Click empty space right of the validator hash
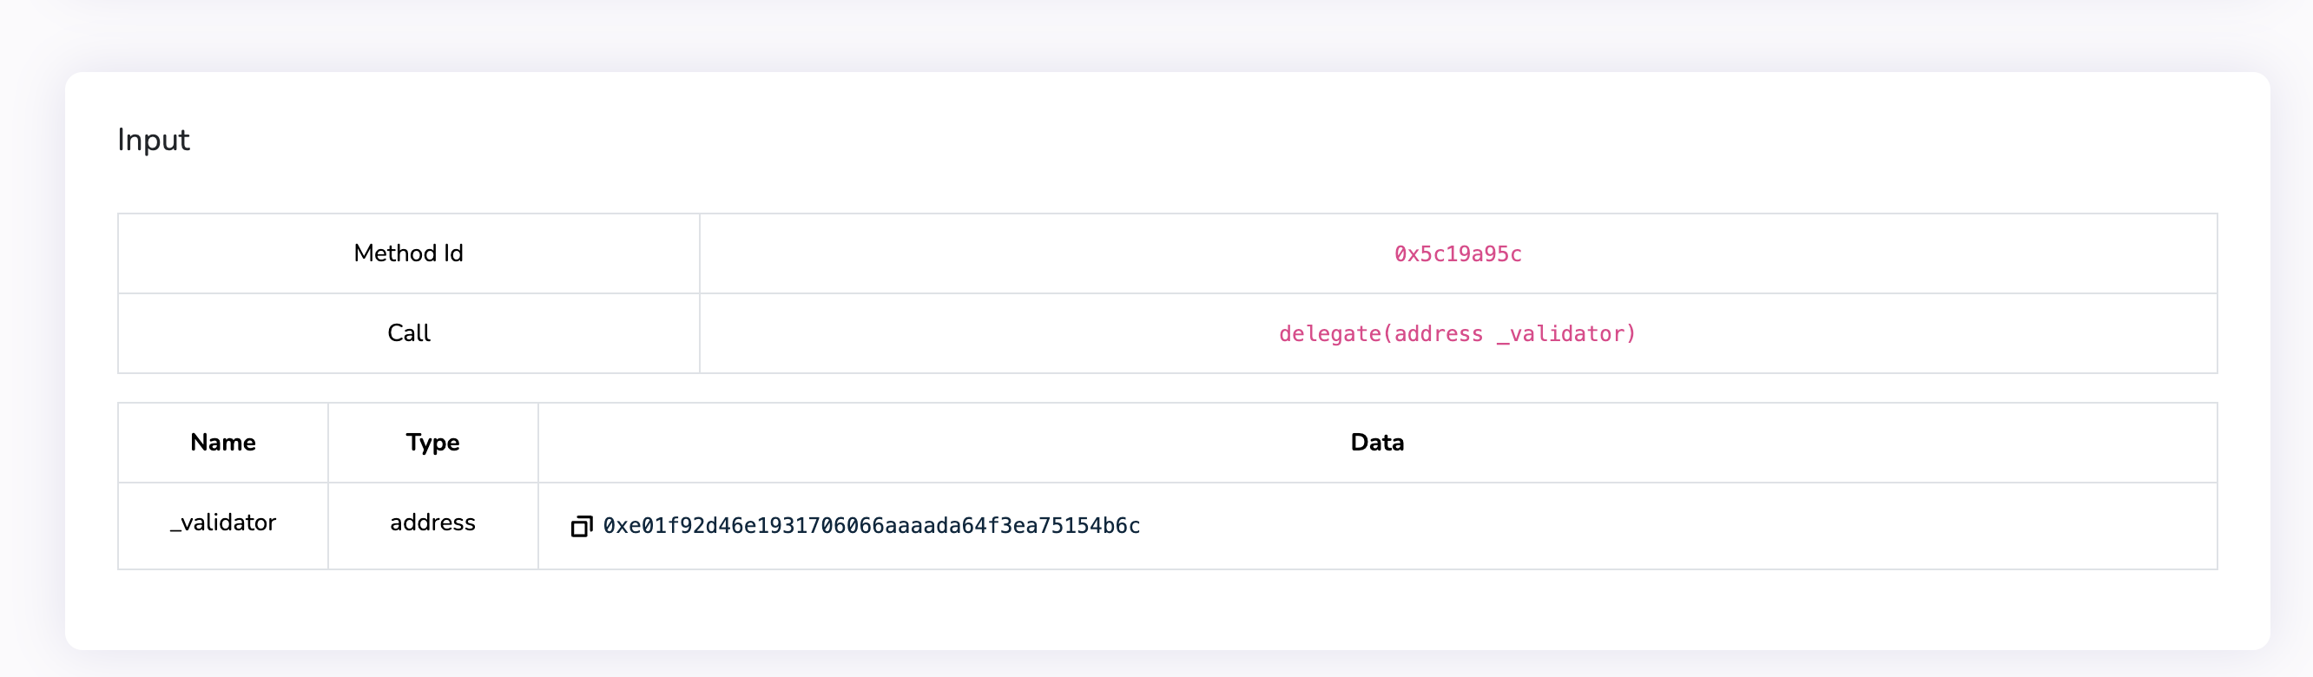 1661,526
